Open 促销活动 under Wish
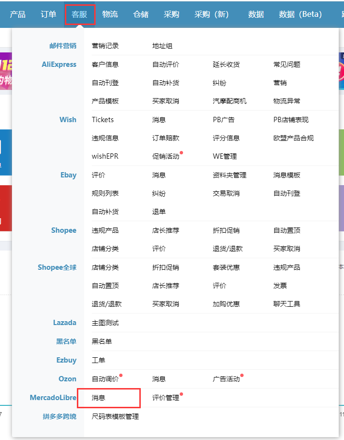Screen dimensions: 344x440 166,156
